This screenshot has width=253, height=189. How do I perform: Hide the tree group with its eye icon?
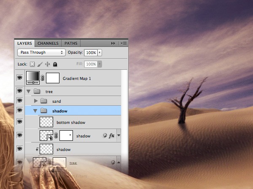pyautogui.click(x=19, y=91)
